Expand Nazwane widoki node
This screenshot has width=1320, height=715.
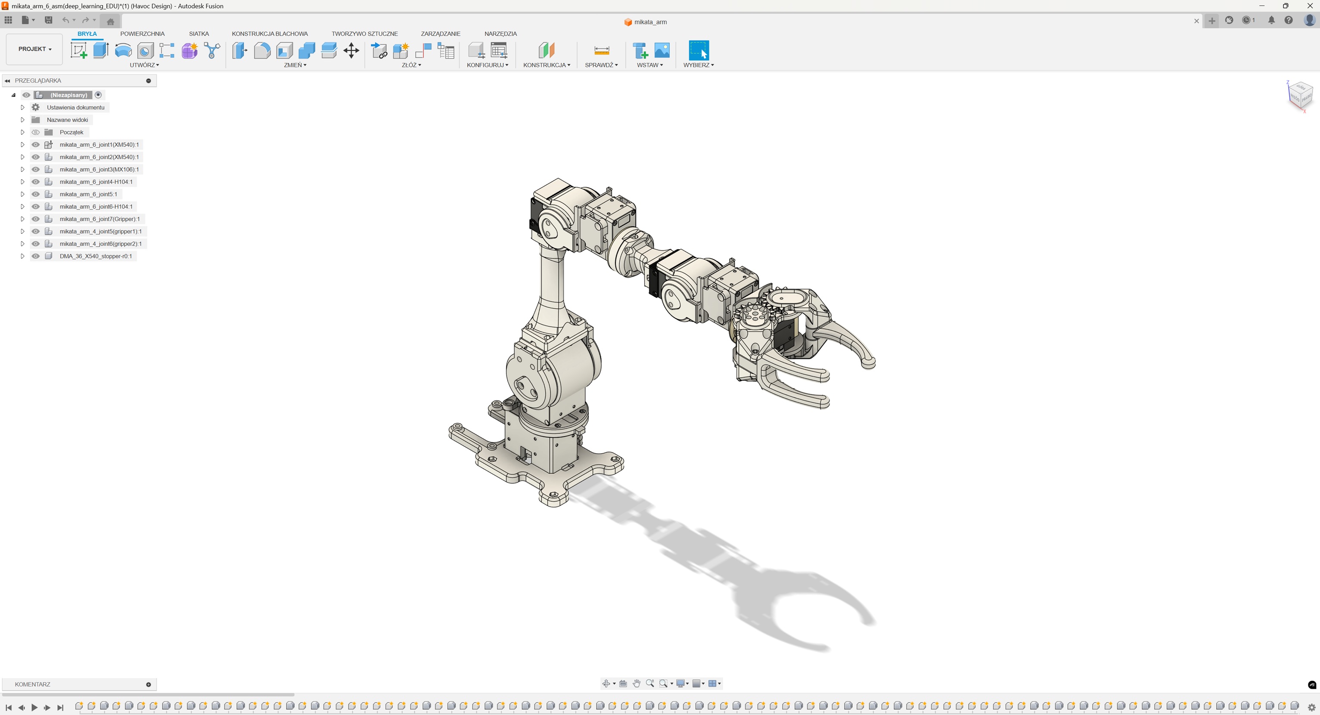[x=22, y=120]
